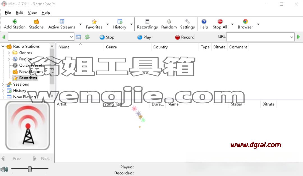Mute sound with the speaker icon
303x176 pixels.
pos(4,170)
